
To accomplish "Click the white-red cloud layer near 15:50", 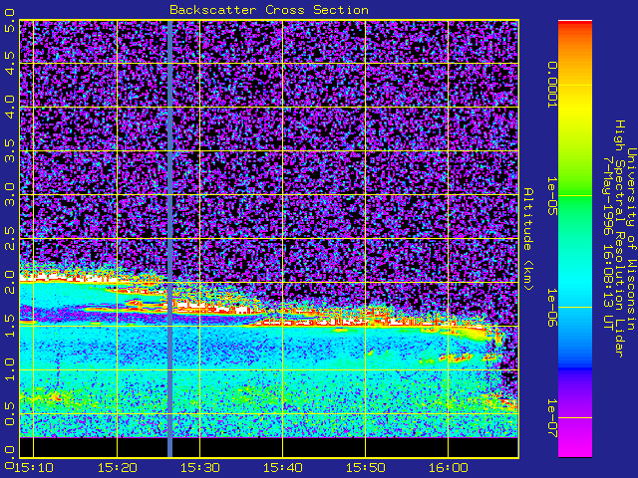I will click(366, 321).
